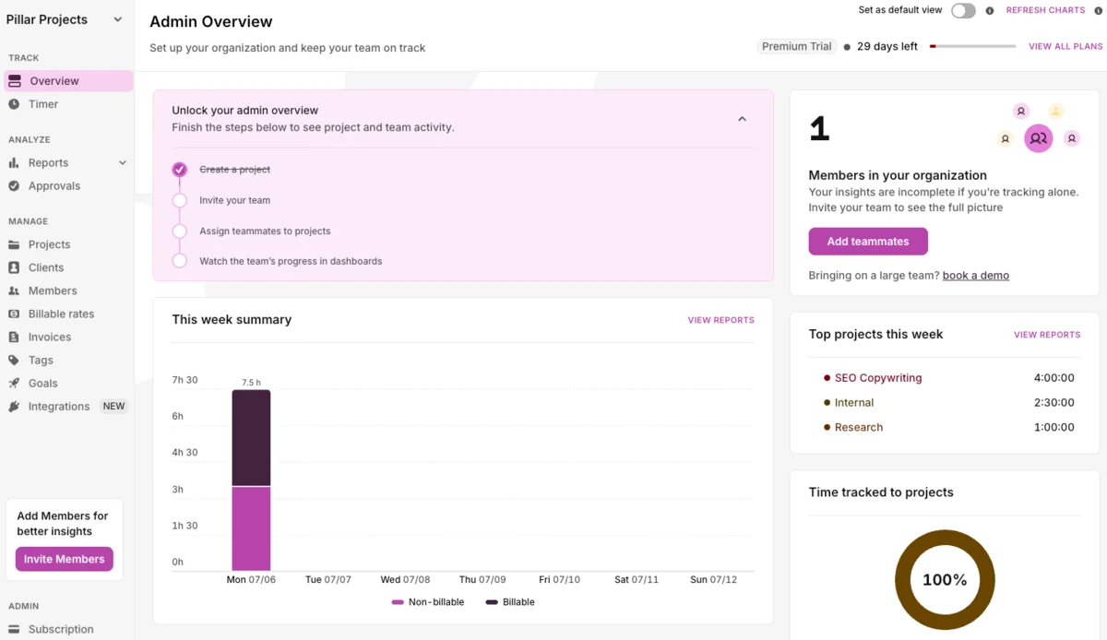The width and height of the screenshot is (1107, 640).
Task: Open the Pillar Projects workspace dropdown
Action: tap(65, 19)
